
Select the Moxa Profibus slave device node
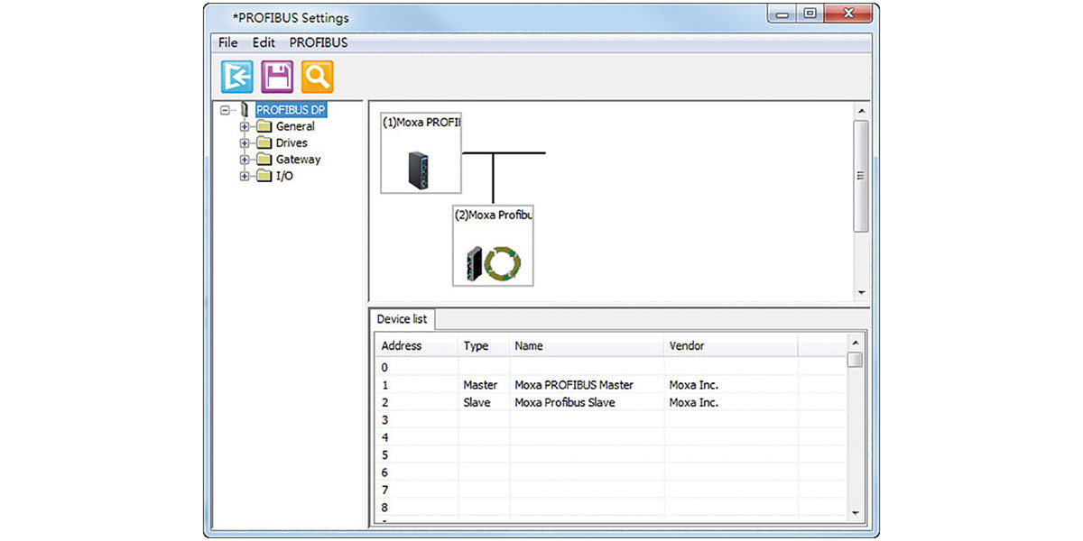click(493, 245)
